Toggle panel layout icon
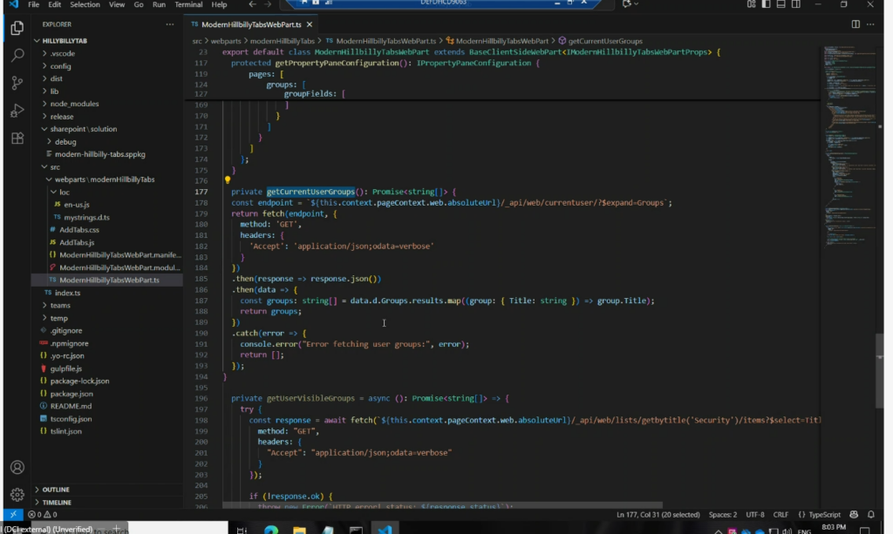 (x=781, y=4)
